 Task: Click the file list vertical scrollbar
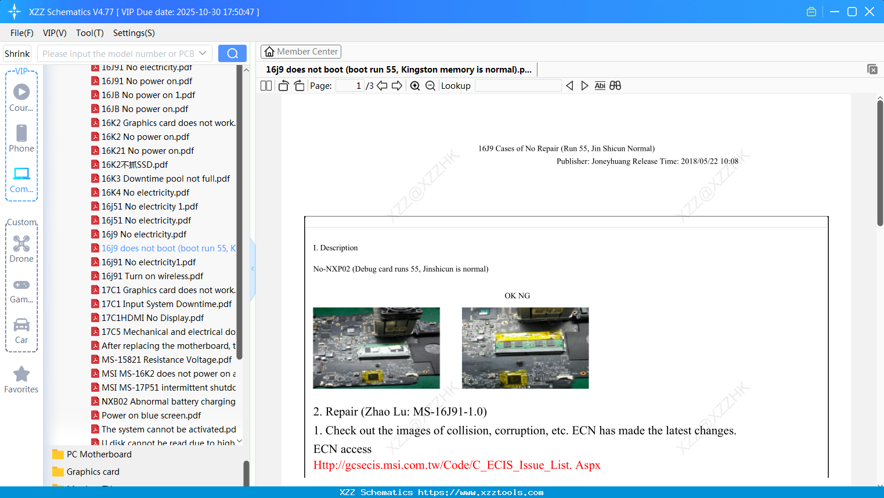point(239,212)
